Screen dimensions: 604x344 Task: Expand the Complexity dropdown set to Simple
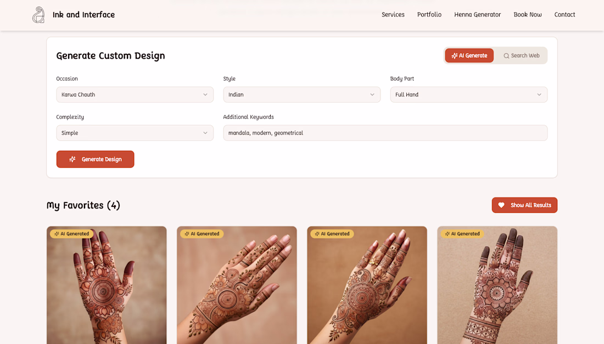[135, 133]
